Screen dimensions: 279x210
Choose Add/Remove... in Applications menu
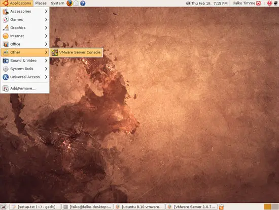coord(25,88)
